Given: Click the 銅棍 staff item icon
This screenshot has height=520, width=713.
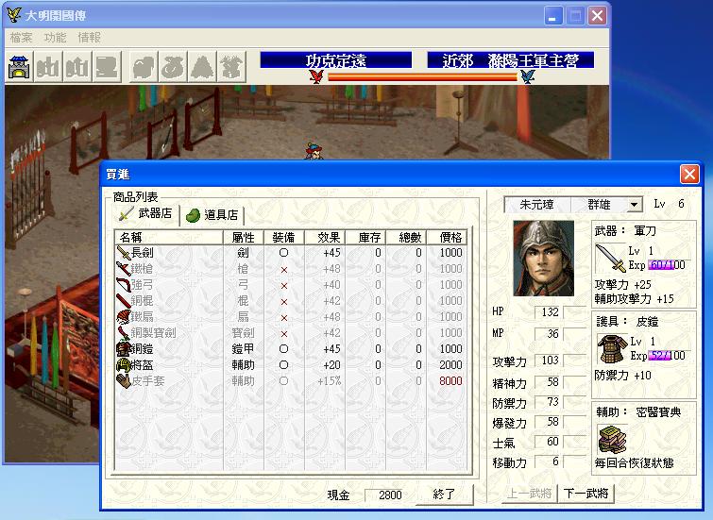Looking at the screenshot, I should point(123,301).
